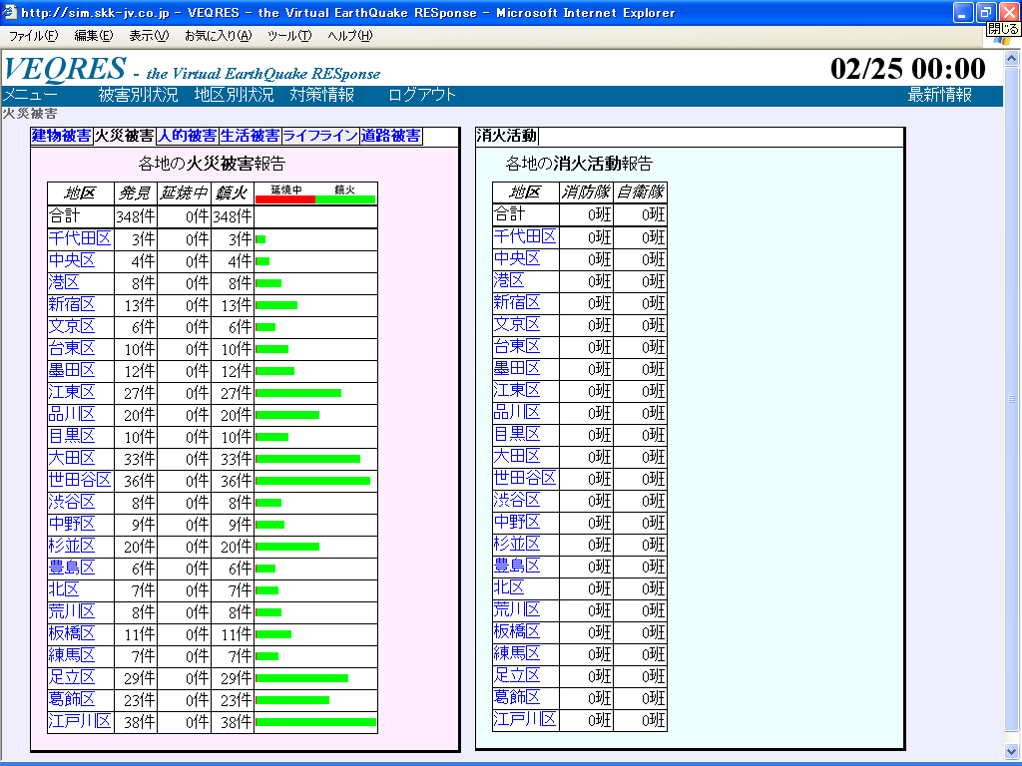Select the ライフライン tab
The image size is (1022, 766).
click(x=319, y=136)
